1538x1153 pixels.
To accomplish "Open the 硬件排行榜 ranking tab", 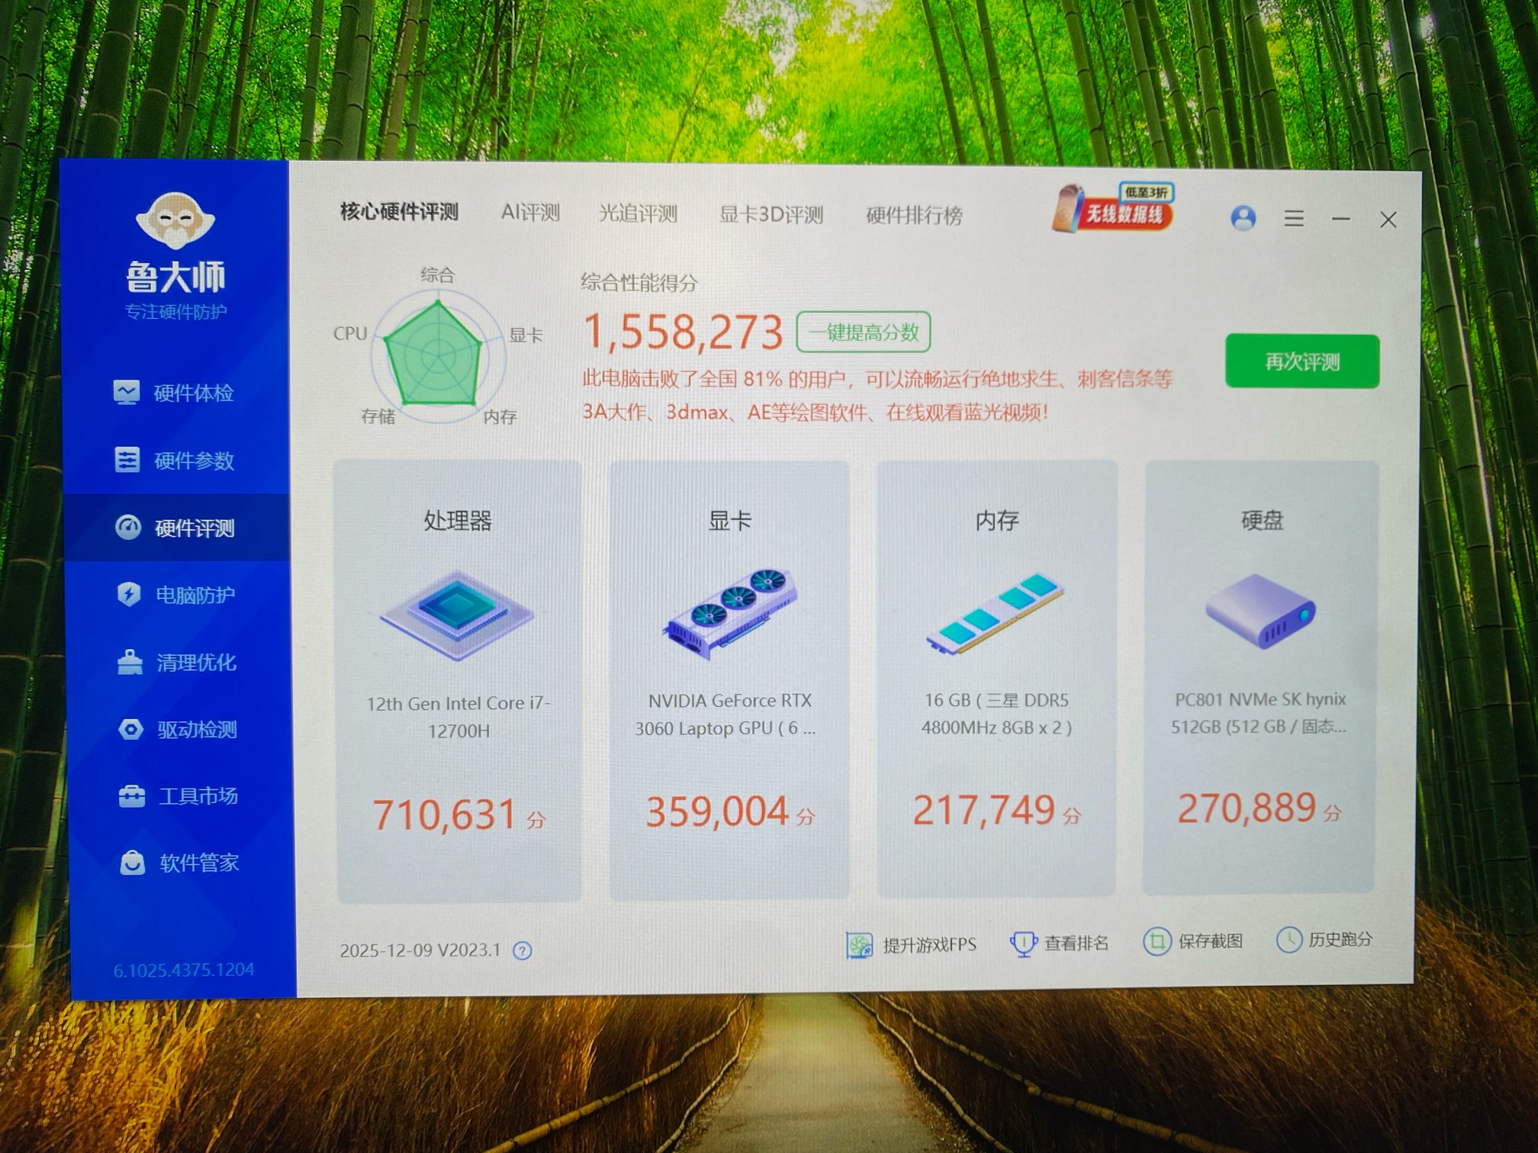I will pyautogui.click(x=913, y=216).
